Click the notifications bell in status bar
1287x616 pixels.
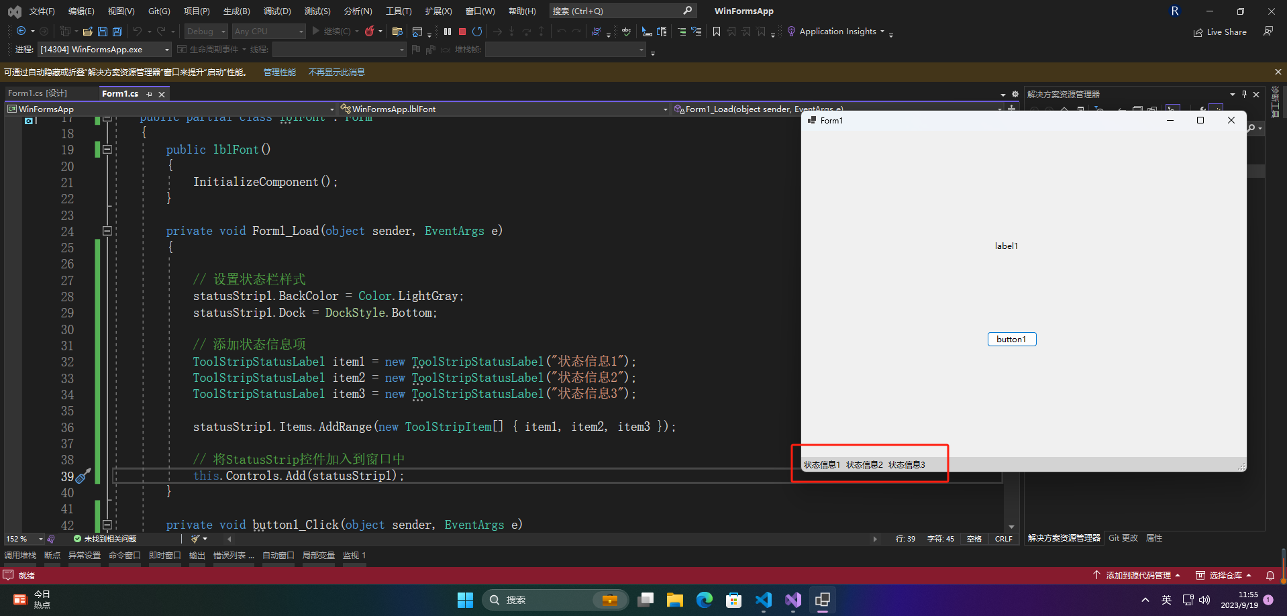click(x=1270, y=576)
